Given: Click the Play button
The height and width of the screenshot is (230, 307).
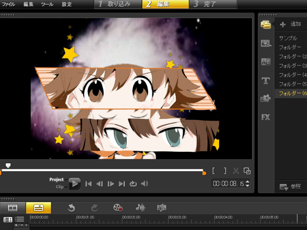Looking at the screenshot, I should coord(74,184).
